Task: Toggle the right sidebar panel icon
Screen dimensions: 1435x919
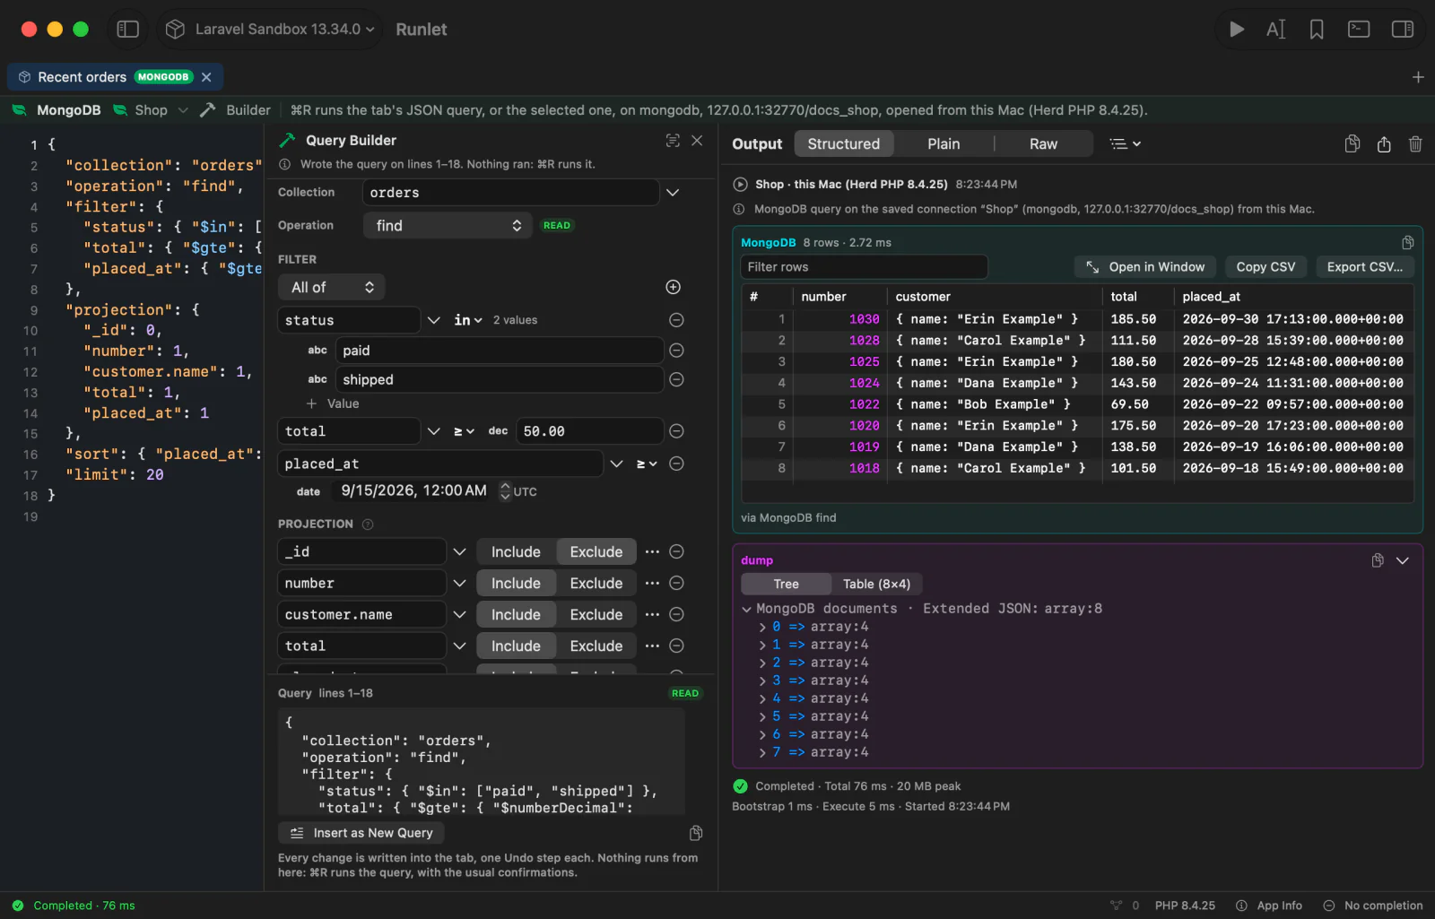Action: click(1403, 30)
